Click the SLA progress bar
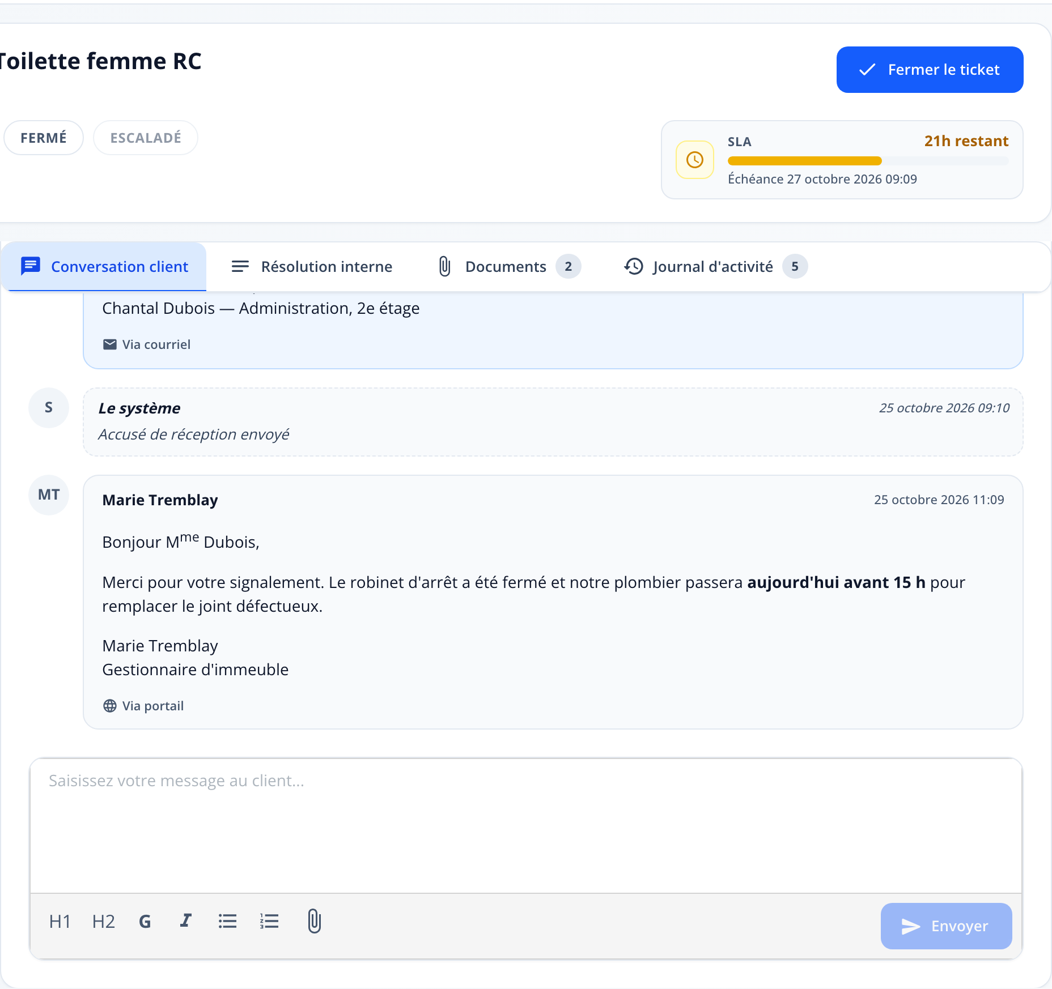Image resolution: width=1052 pixels, height=989 pixels. [868, 161]
